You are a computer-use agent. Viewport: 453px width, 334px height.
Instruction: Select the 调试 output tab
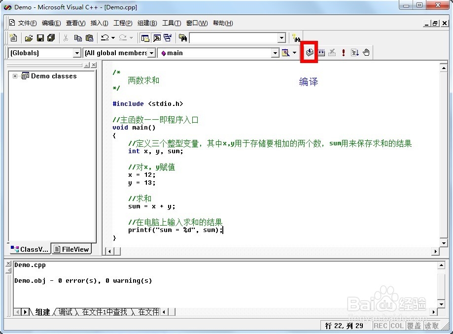click(66, 312)
